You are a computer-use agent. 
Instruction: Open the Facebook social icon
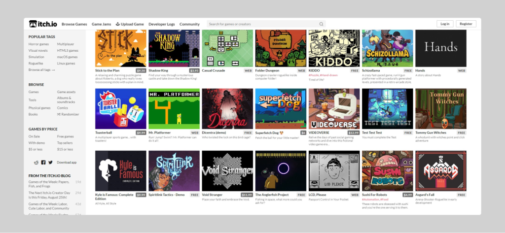click(x=43, y=163)
